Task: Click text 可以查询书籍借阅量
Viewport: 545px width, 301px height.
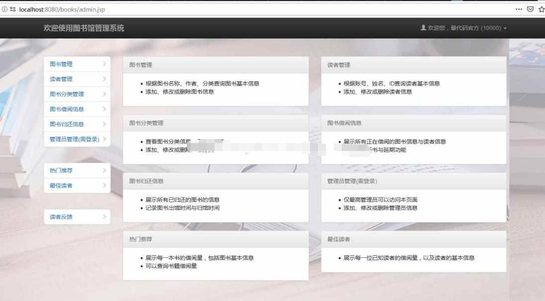Action: [x=171, y=266]
